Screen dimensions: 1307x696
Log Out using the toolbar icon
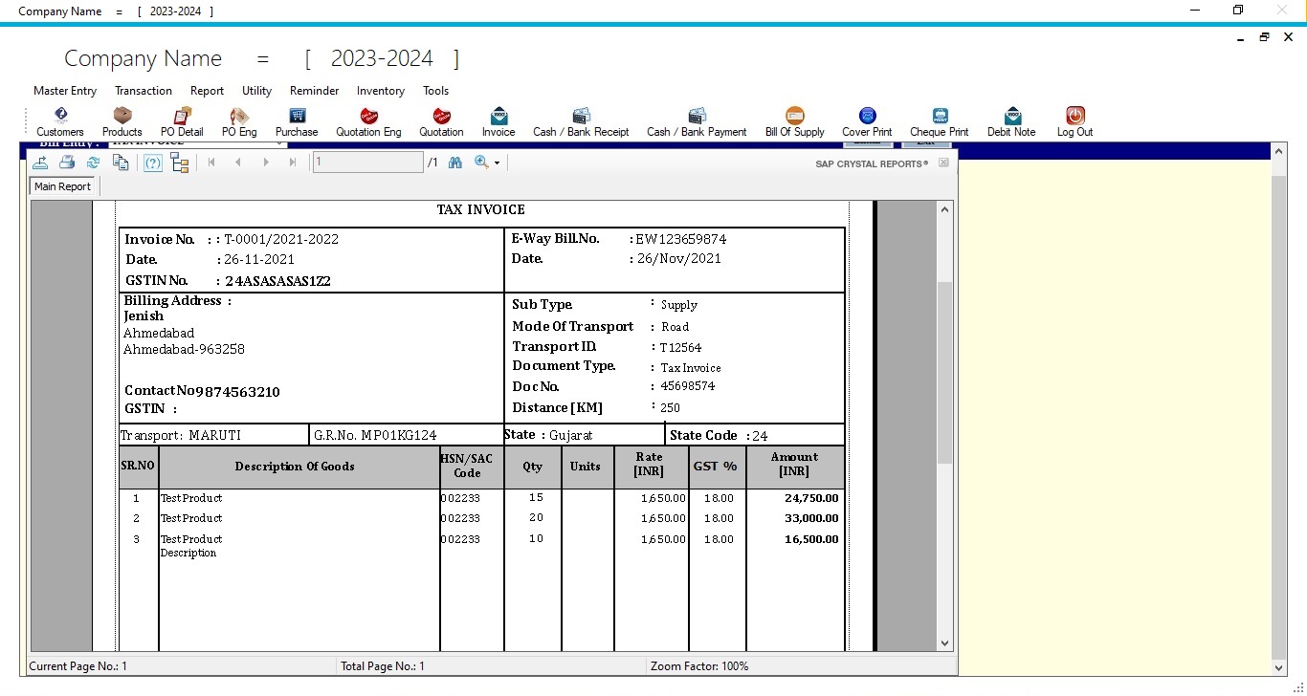pyautogui.click(x=1074, y=120)
